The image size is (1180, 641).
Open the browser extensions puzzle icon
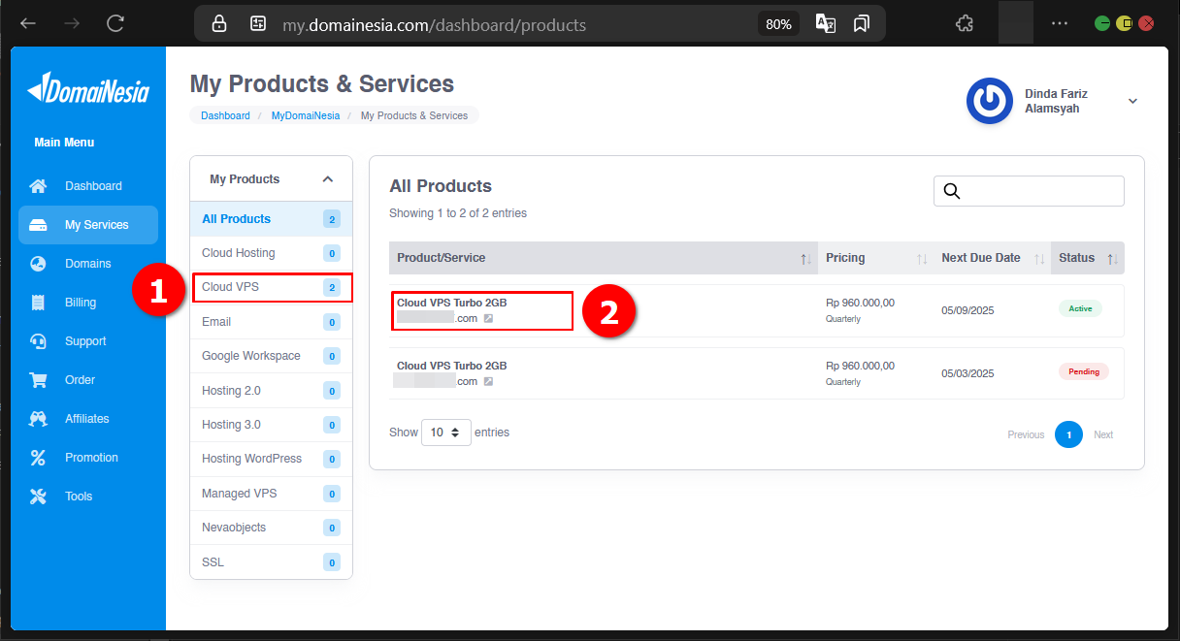point(965,23)
